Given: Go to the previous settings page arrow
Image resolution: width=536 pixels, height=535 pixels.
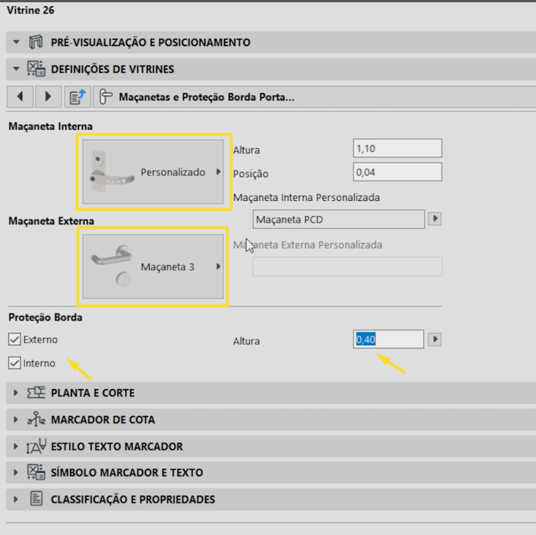Looking at the screenshot, I should pyautogui.click(x=20, y=97).
